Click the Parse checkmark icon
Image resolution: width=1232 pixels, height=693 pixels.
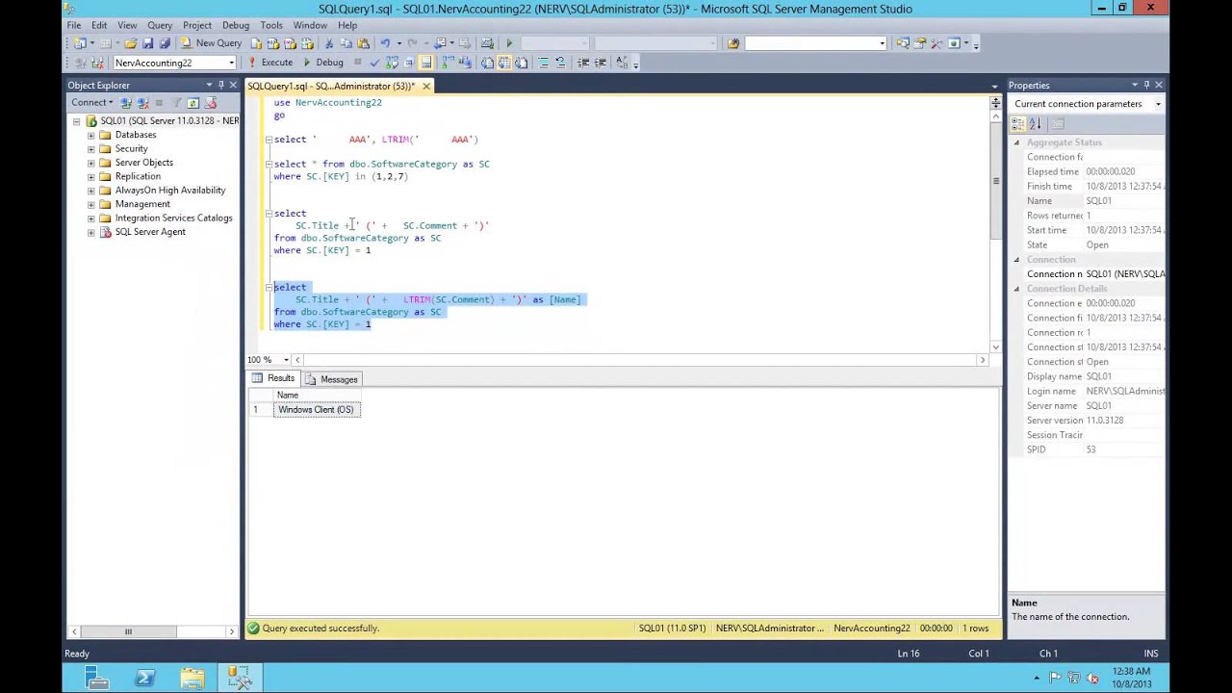(374, 63)
